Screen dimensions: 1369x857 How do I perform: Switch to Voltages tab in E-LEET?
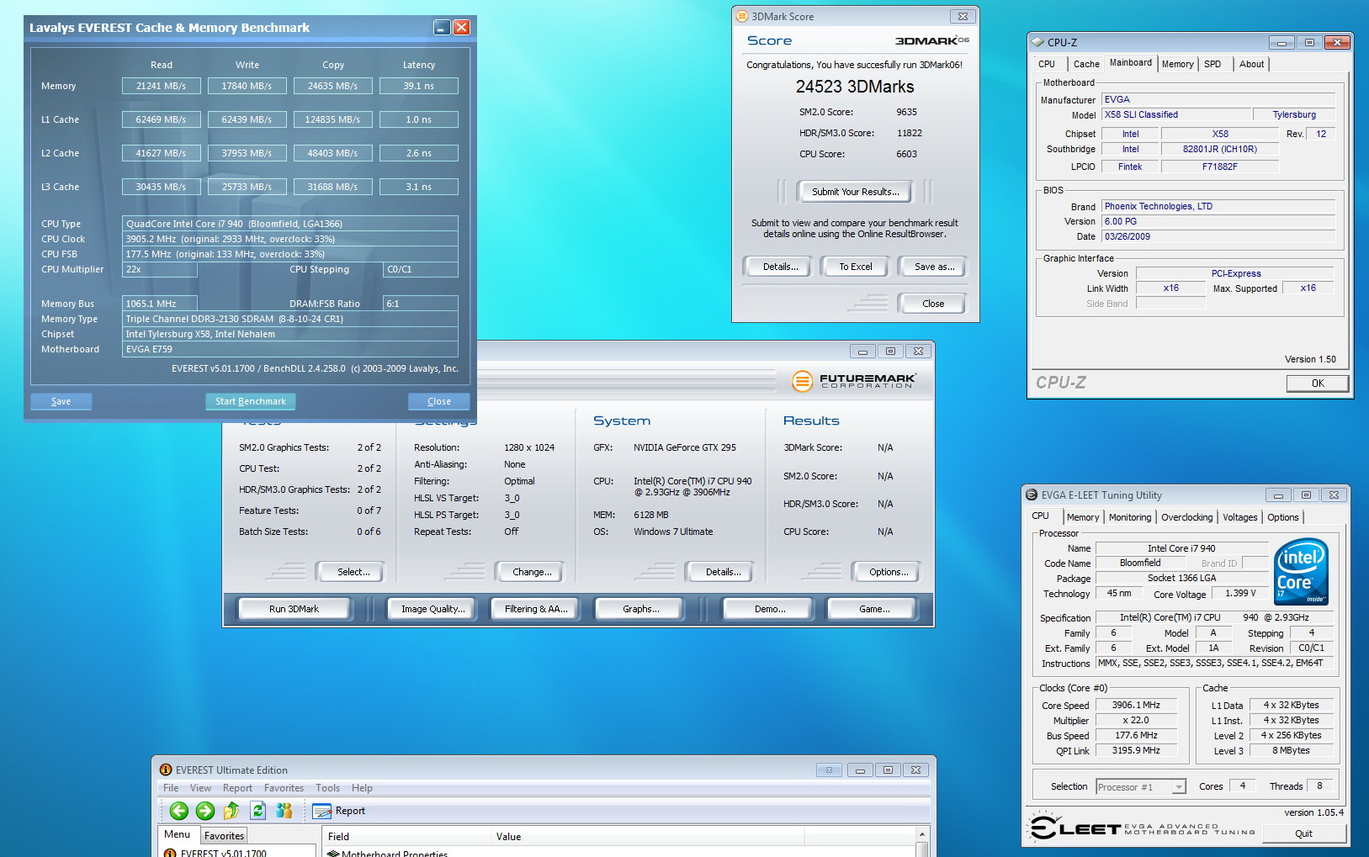tap(1240, 517)
